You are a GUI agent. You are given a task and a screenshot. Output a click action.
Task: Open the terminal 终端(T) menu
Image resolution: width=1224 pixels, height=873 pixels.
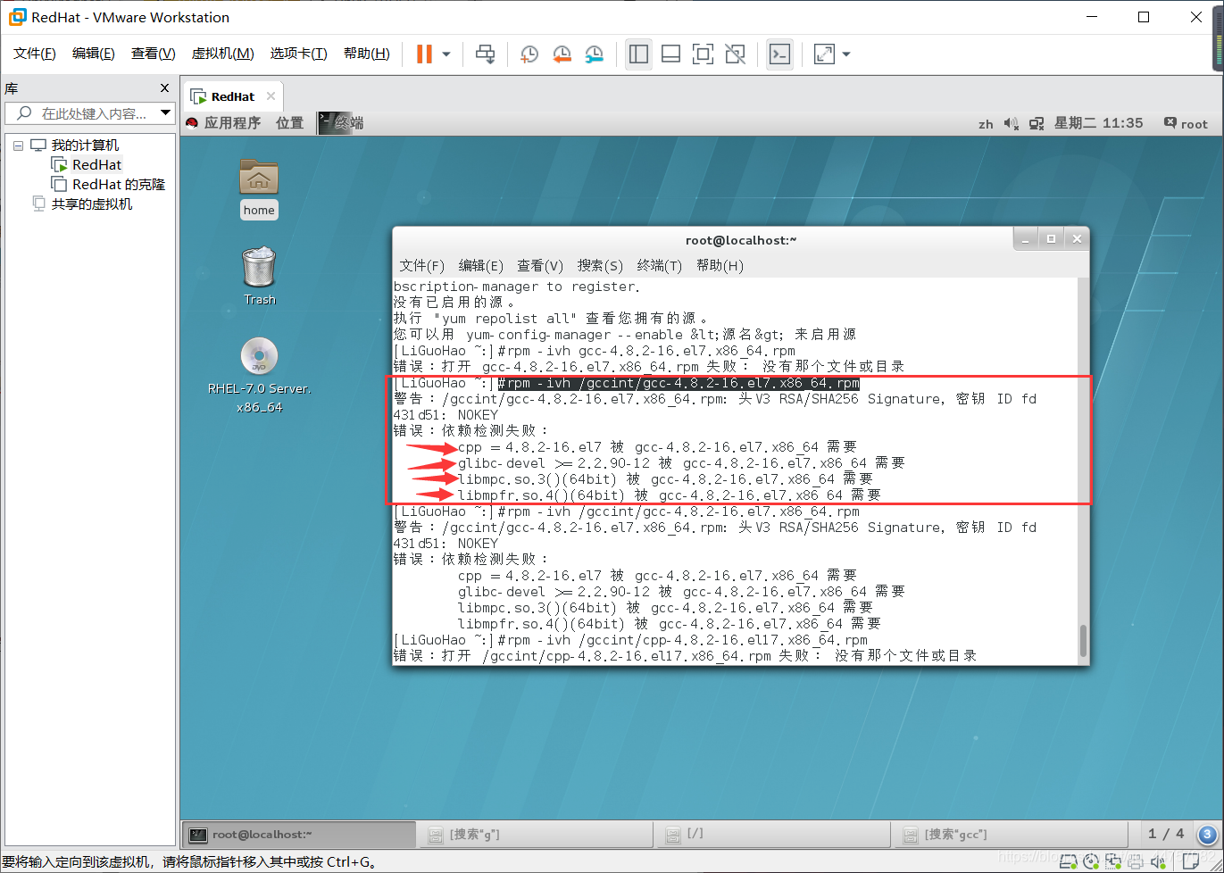click(660, 265)
